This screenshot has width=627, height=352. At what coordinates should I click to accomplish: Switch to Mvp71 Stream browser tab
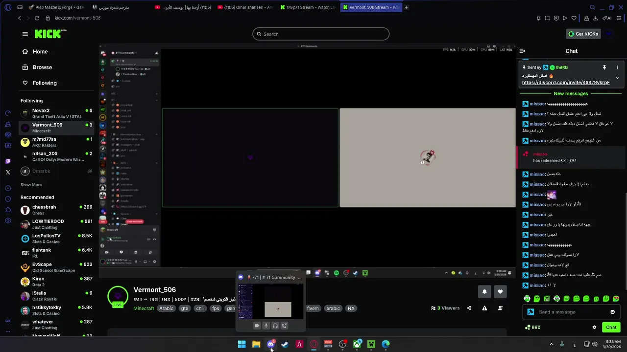click(308, 7)
